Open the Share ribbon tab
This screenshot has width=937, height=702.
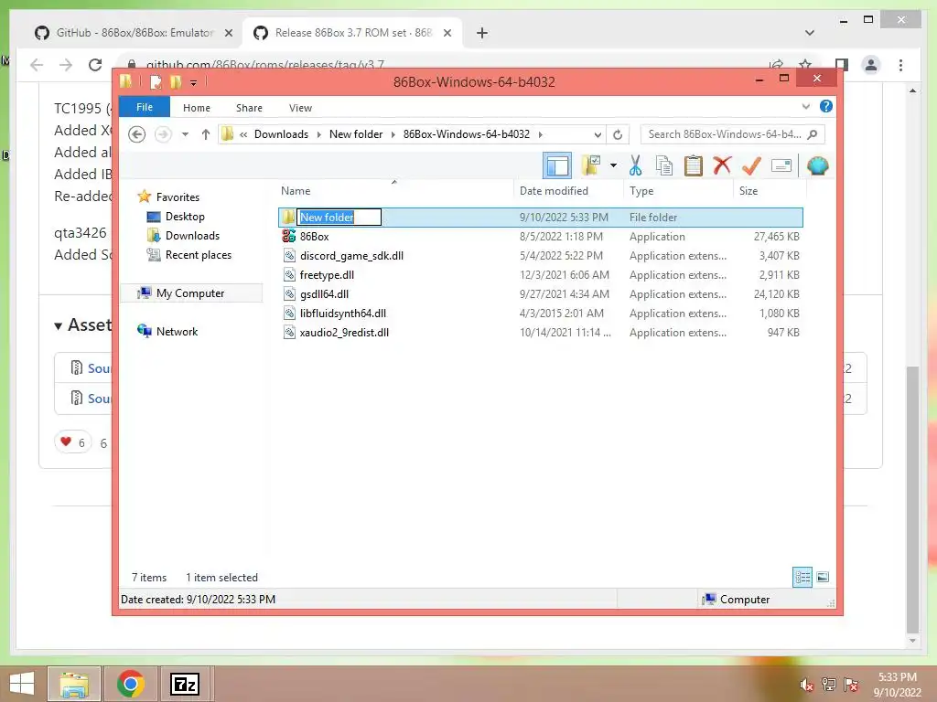(x=249, y=108)
